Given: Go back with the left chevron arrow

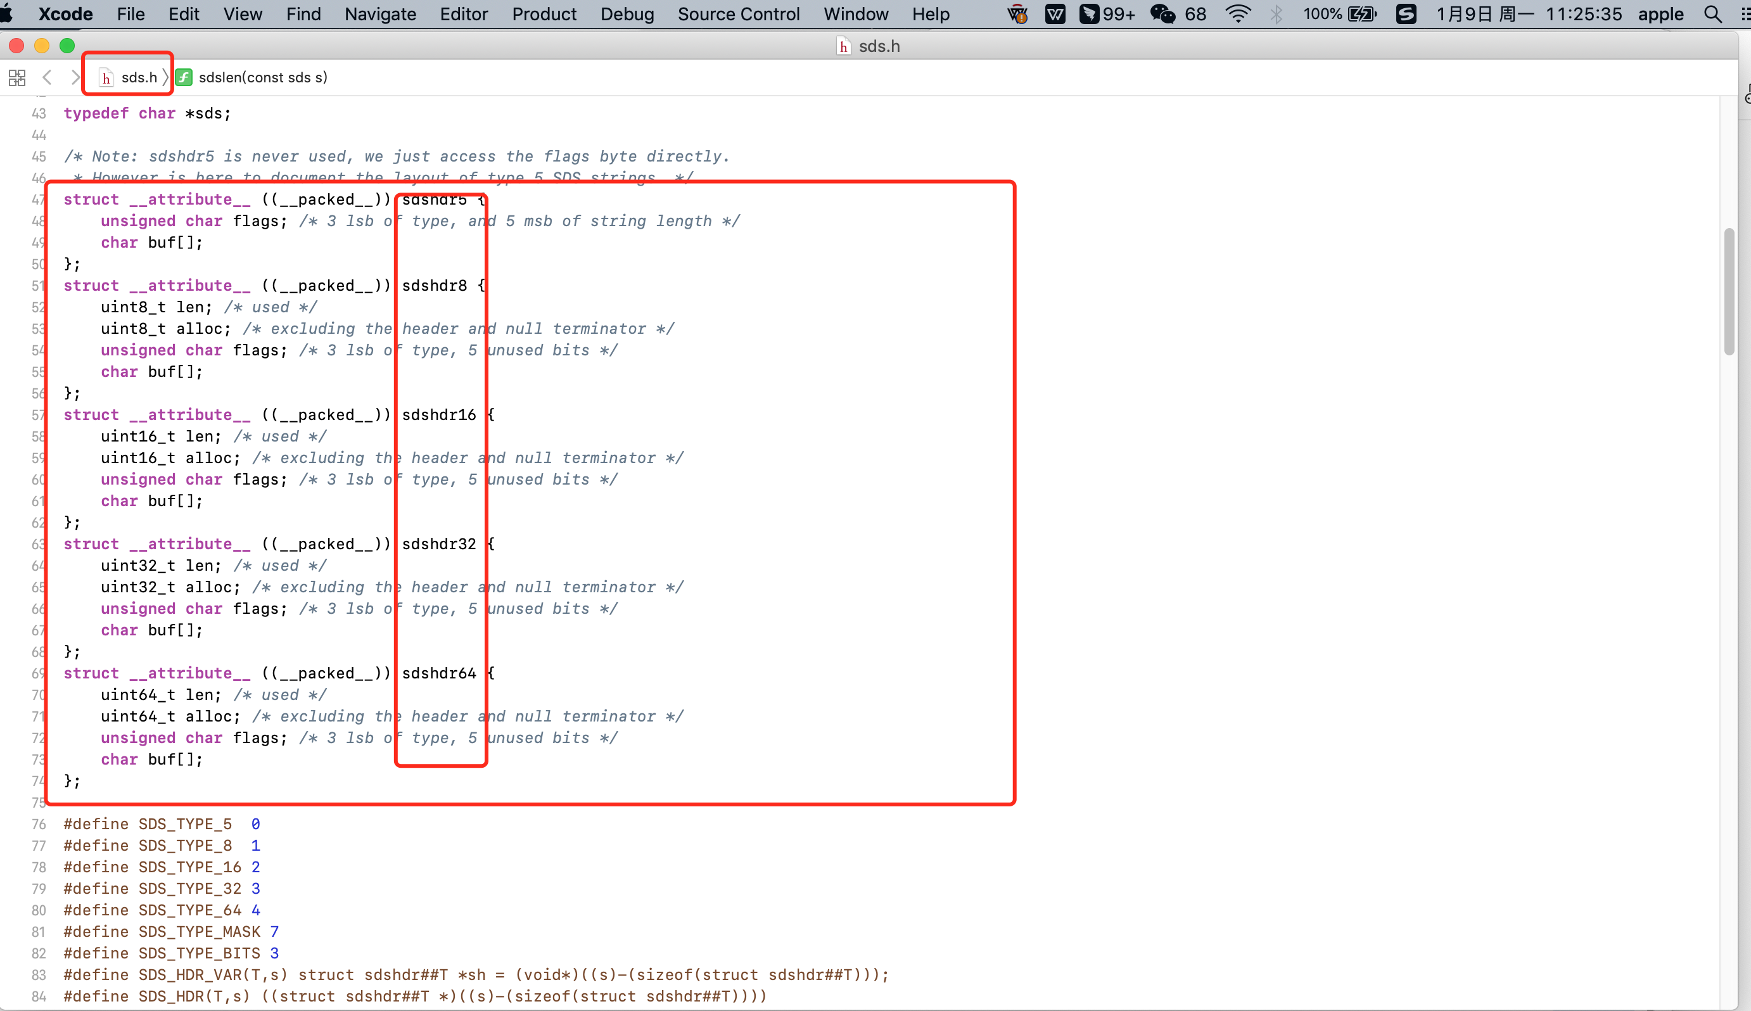Looking at the screenshot, I should pyautogui.click(x=48, y=77).
